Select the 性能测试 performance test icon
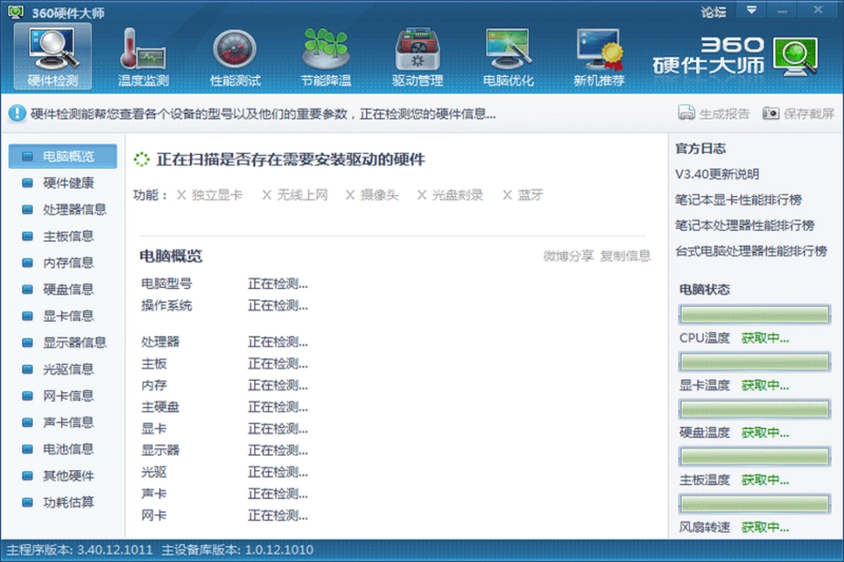844x562 pixels. tap(234, 55)
